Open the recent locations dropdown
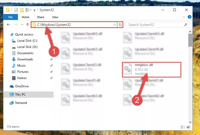The width and height of the screenshot is (200, 135). click(22, 24)
